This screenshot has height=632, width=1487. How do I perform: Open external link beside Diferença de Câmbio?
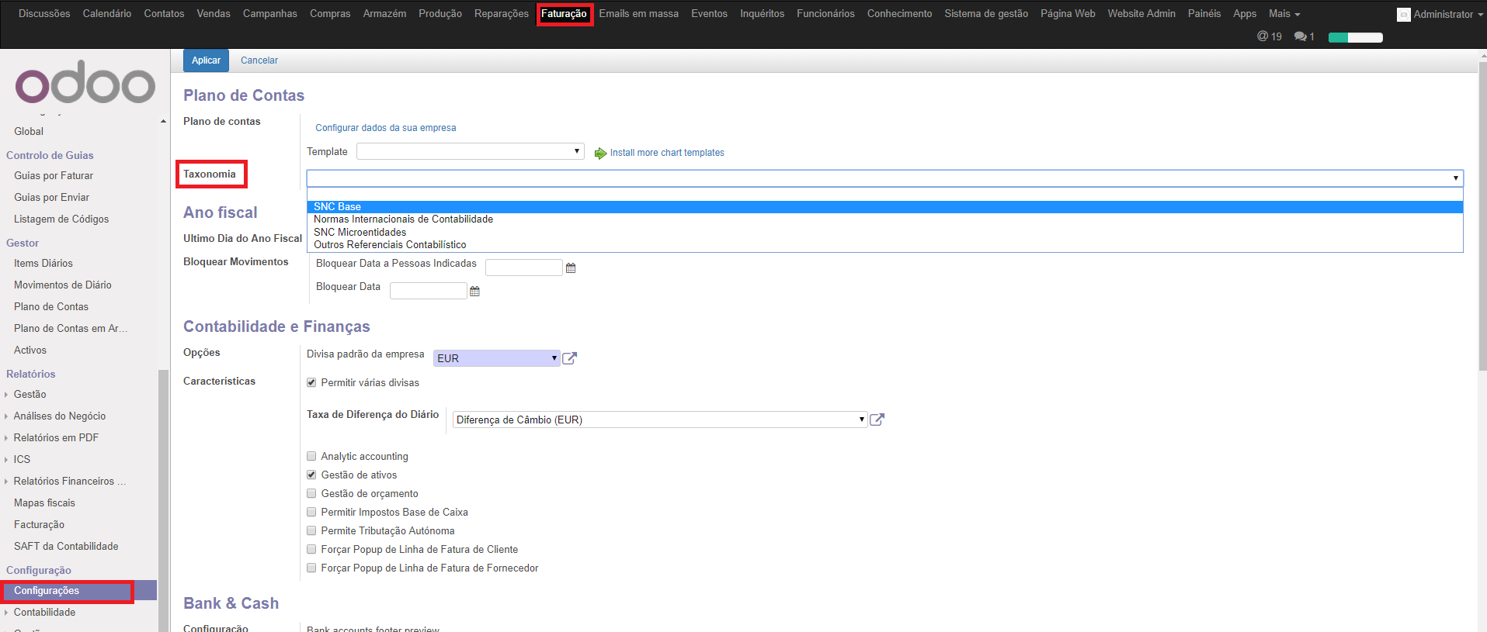pos(877,420)
